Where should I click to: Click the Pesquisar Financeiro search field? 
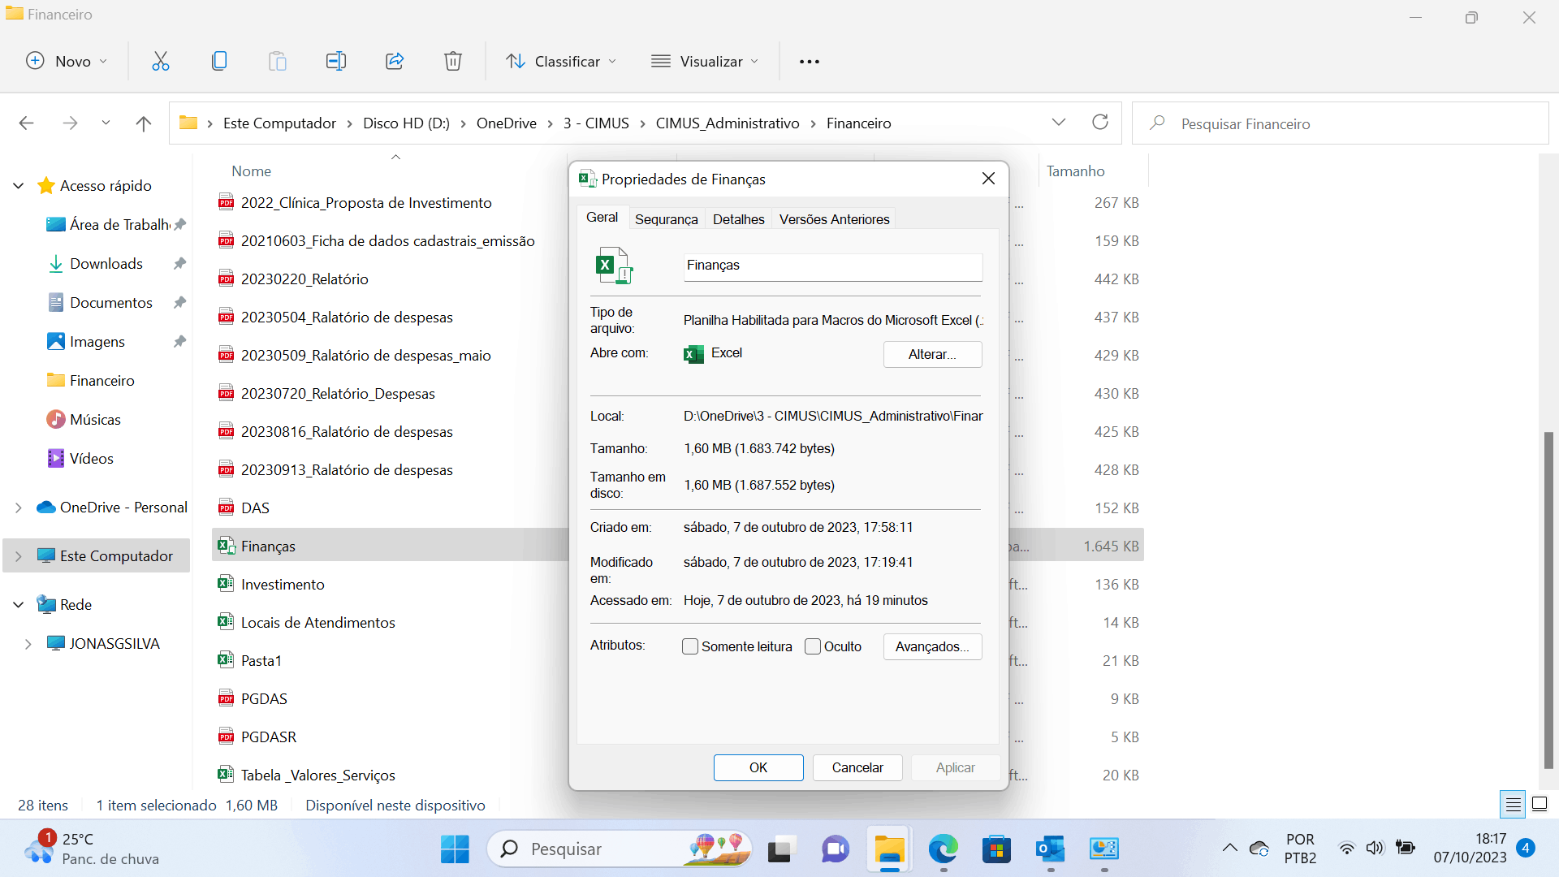point(1340,123)
